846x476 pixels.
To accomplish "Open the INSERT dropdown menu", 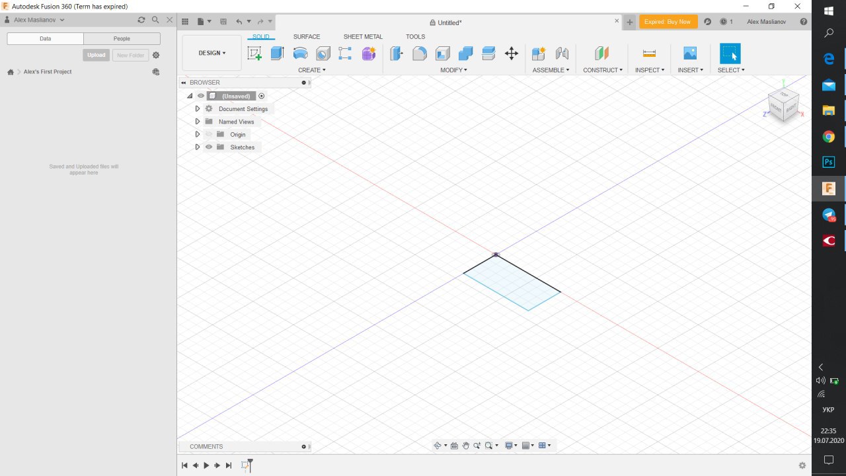I will pos(690,70).
